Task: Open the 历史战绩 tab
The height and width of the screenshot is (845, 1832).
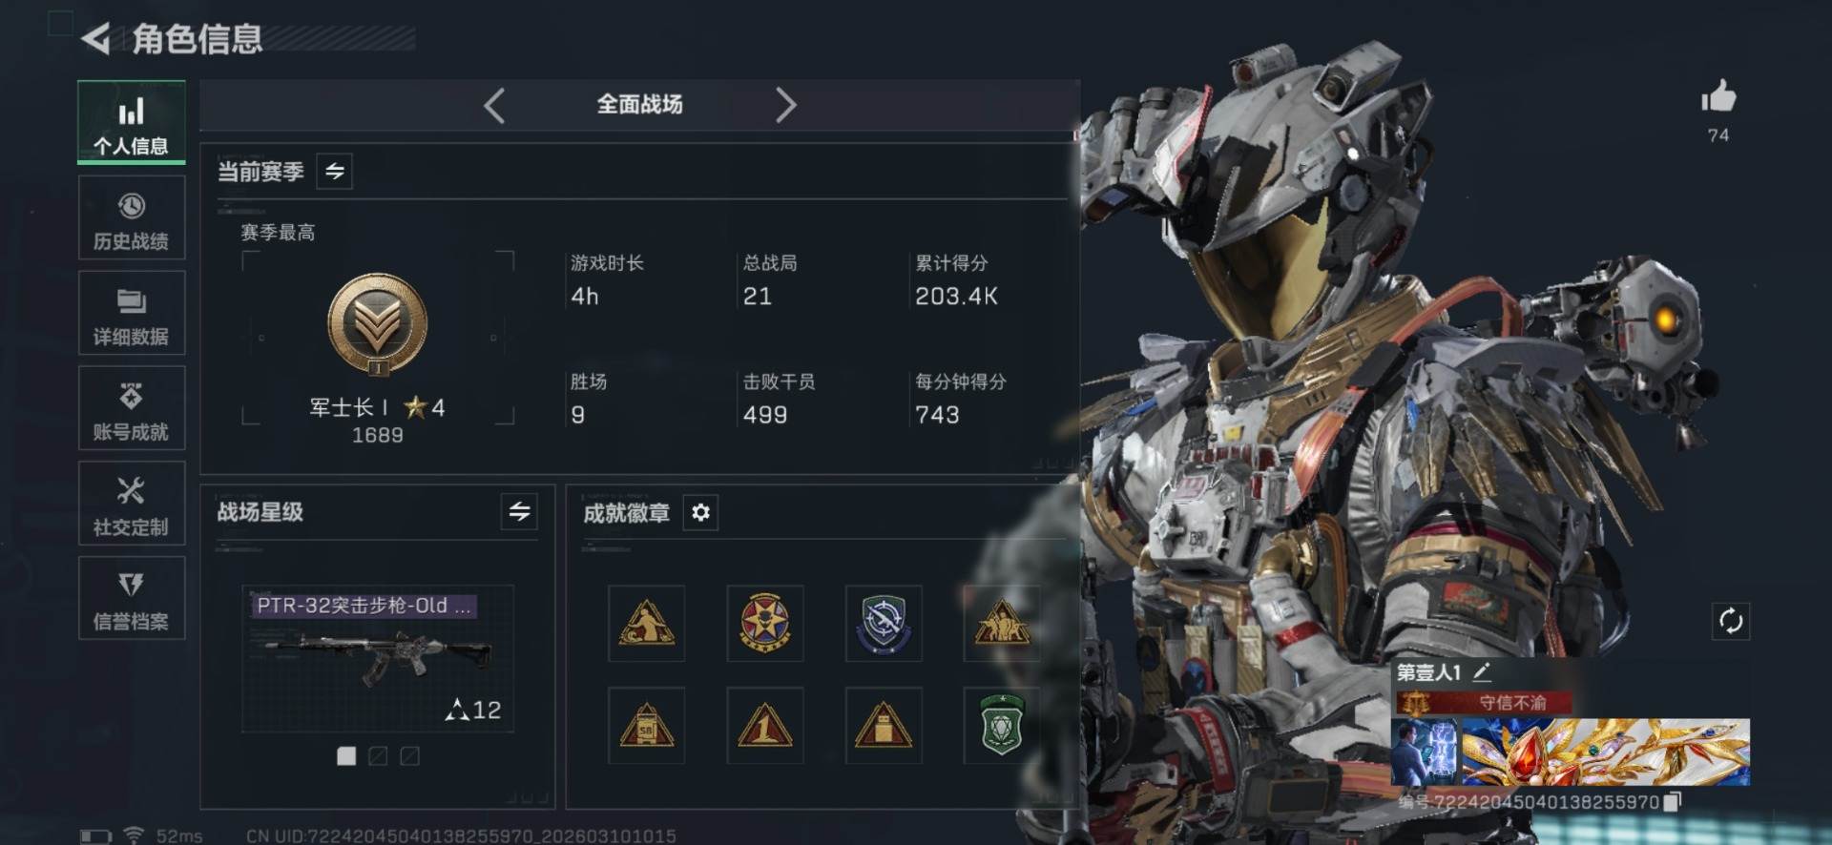Action: click(x=132, y=218)
